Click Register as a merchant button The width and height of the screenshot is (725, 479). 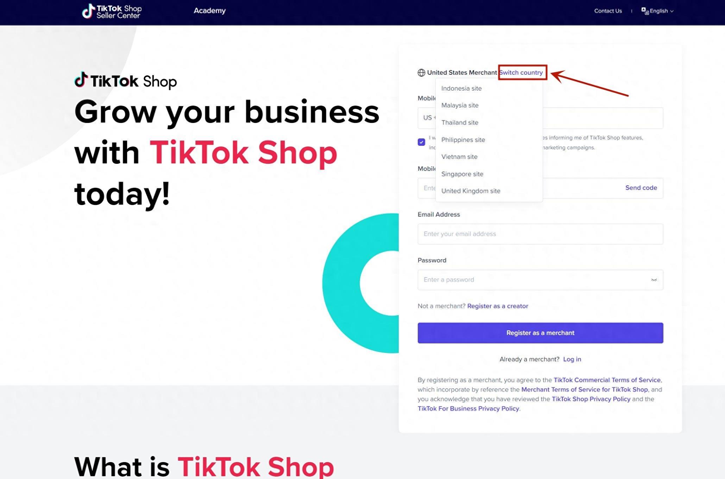pos(540,332)
